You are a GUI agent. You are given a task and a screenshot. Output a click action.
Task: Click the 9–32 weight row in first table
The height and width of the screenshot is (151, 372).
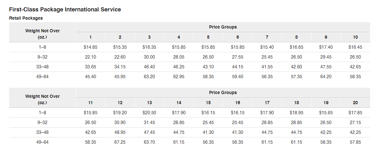190,57
